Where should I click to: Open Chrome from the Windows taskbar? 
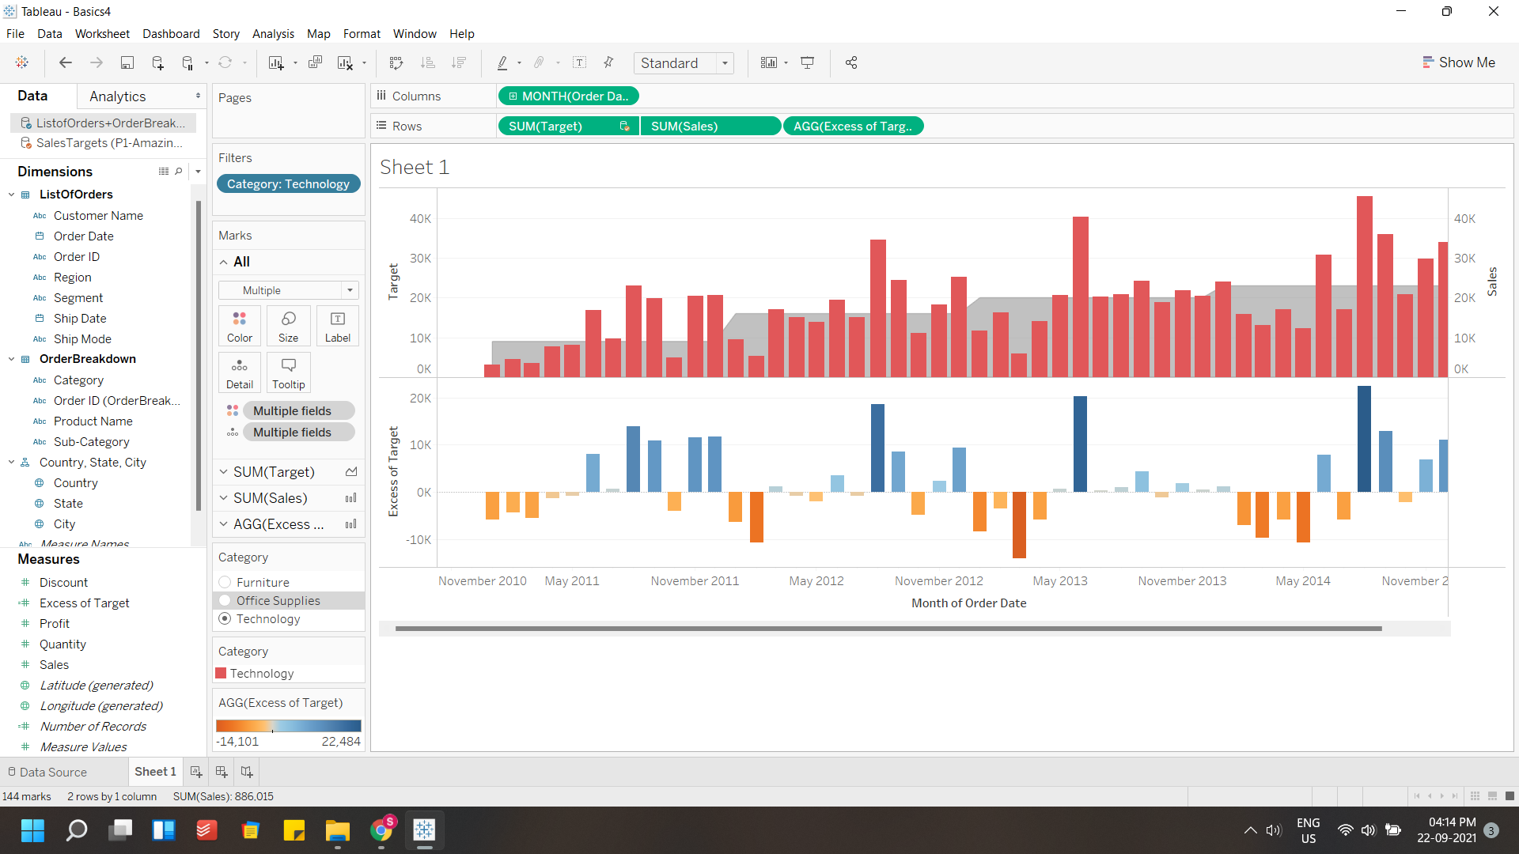click(382, 830)
